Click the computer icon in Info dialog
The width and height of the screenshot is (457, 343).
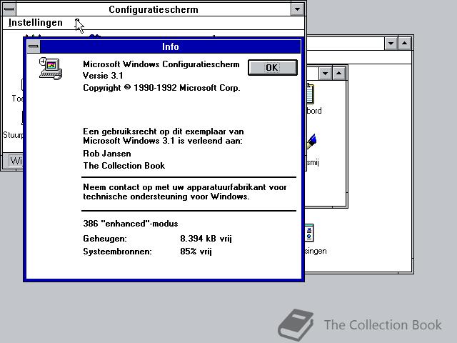point(51,69)
